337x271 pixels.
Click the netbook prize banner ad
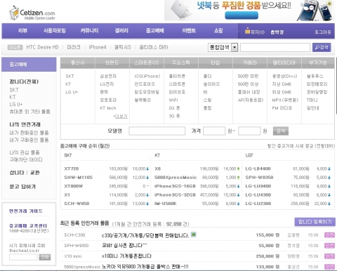(249, 11)
